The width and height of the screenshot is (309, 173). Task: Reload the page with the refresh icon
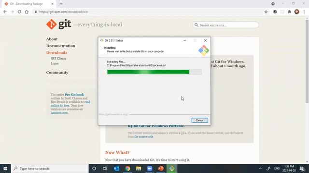click(19, 12)
